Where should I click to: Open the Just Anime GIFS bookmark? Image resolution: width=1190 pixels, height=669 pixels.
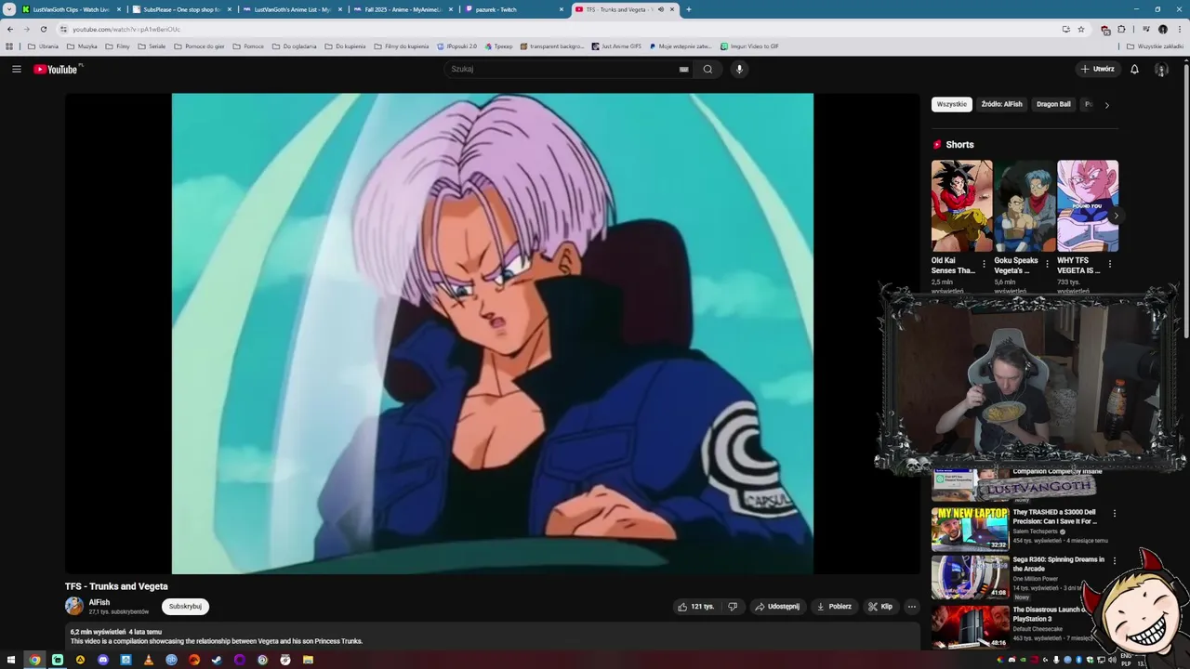pyautogui.click(x=616, y=46)
